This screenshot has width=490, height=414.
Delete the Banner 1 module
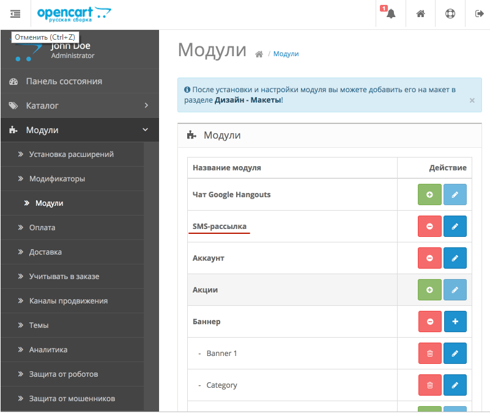pyautogui.click(x=429, y=353)
